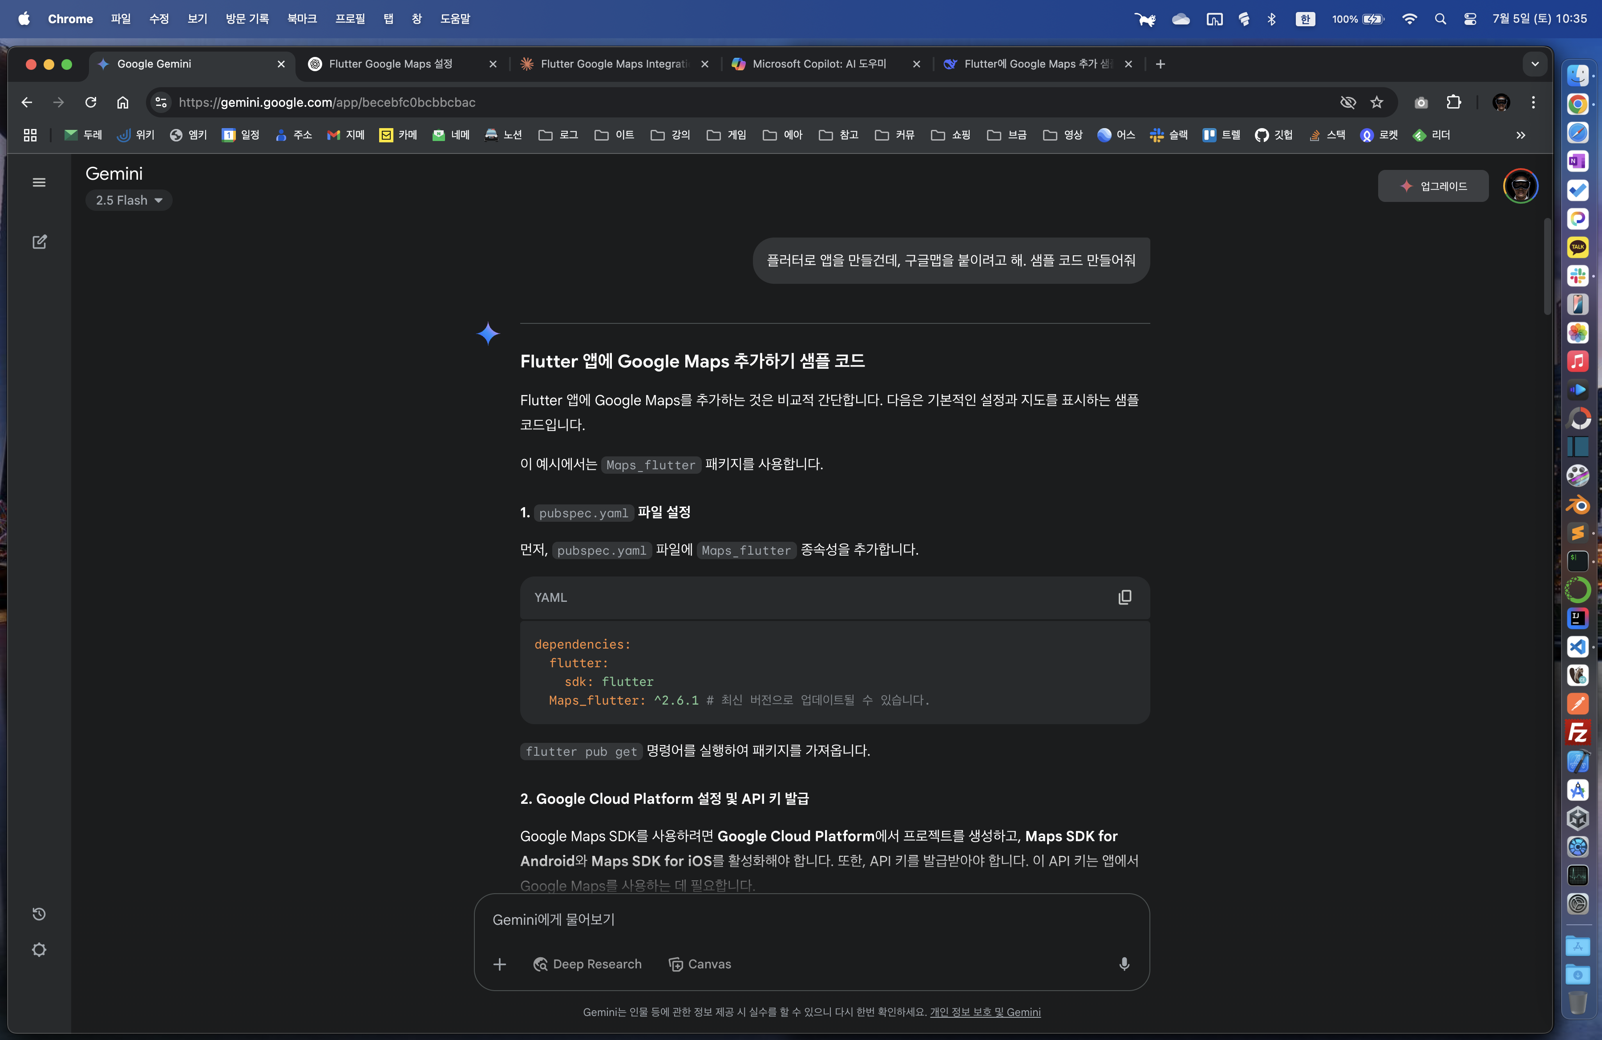The height and width of the screenshot is (1040, 1602).
Task: Expand the 2.5 Flash model dropdown
Action: click(129, 201)
